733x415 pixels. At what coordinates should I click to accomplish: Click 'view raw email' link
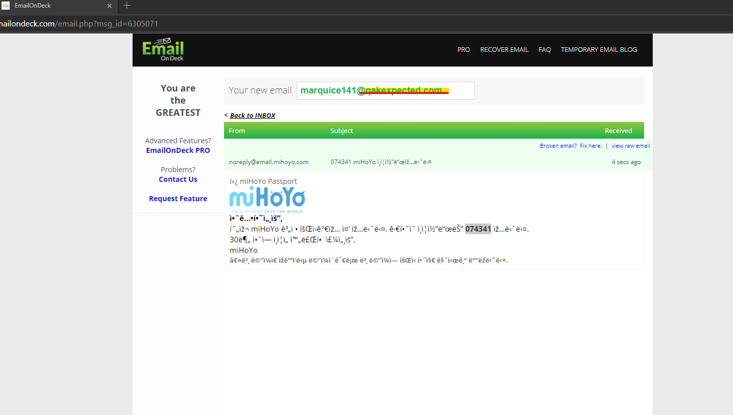(x=631, y=146)
